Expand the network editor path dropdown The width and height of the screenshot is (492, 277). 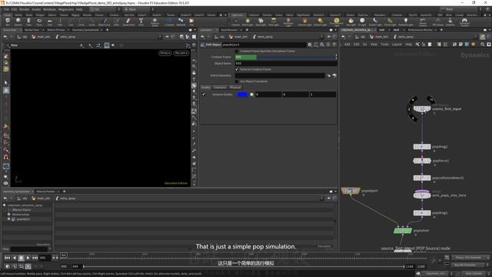pyautogui.click(x=476, y=37)
